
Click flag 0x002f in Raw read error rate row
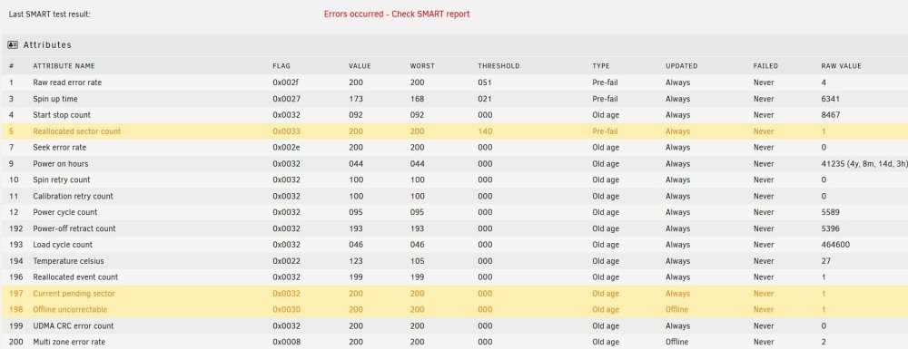pos(285,82)
